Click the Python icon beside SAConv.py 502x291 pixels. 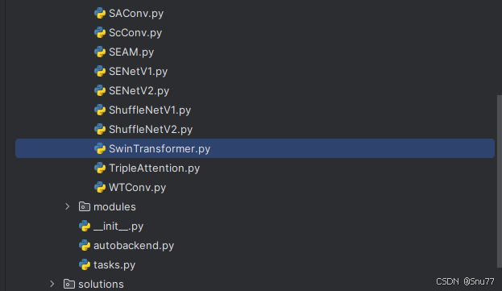point(100,14)
